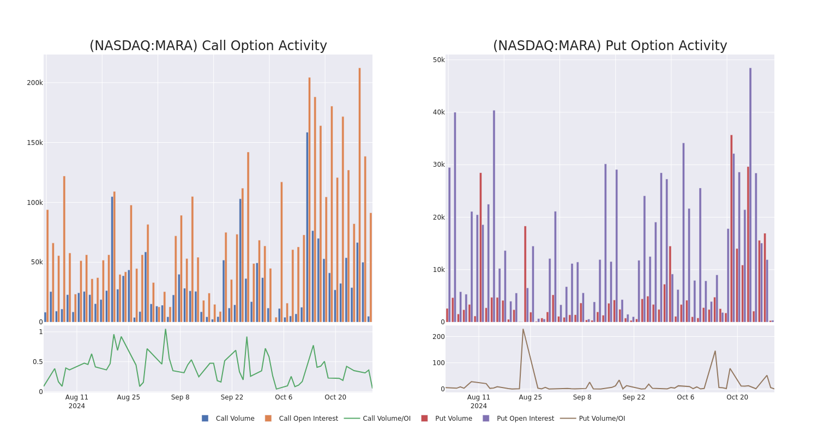Click the tallest red put volume bar
The width and height of the screenshot is (818, 436).
click(731, 228)
